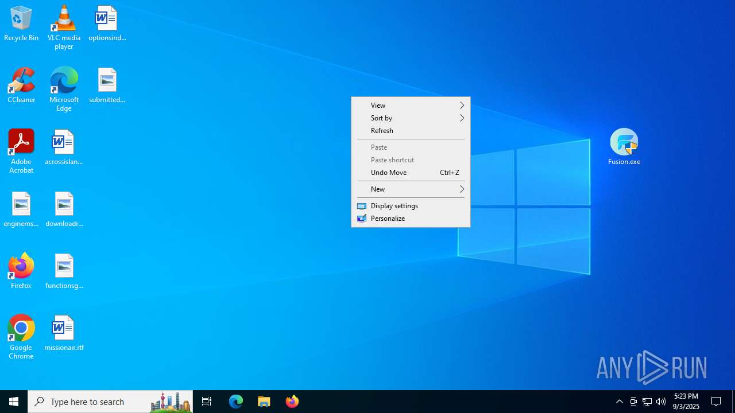Open Task View from the taskbar
Screen dimensions: 735x413
tap(207, 402)
